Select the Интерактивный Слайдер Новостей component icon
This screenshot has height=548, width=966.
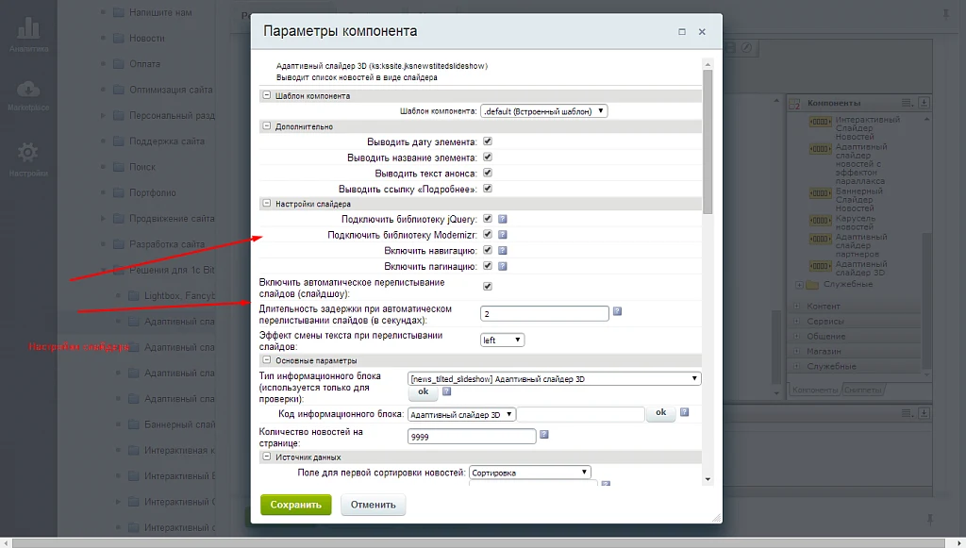[820, 122]
